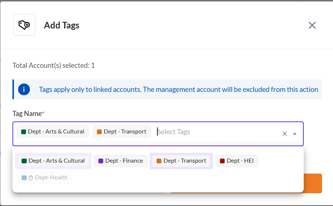
Task: Remove selected Dept - Arts & Cultural chip
Action: point(53,132)
